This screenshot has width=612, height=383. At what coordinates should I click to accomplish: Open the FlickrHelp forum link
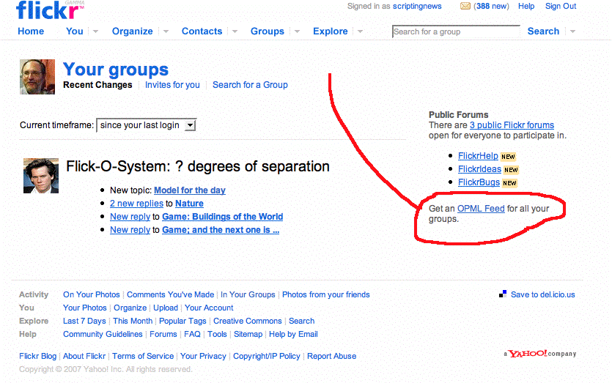pos(478,156)
